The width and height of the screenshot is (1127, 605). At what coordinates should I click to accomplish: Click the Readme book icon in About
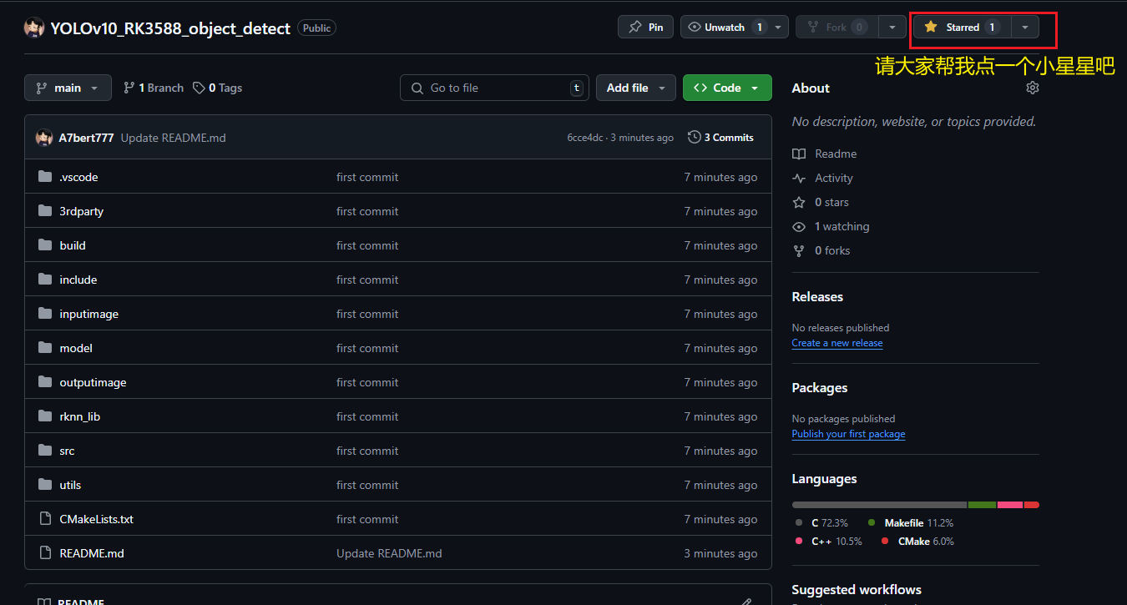(x=799, y=154)
